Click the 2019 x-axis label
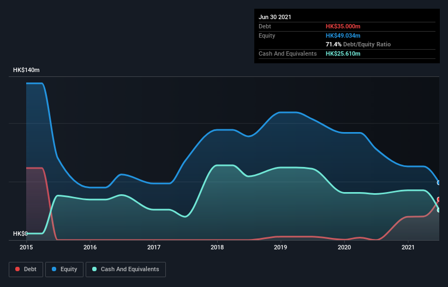The width and height of the screenshot is (448, 287). point(280,248)
